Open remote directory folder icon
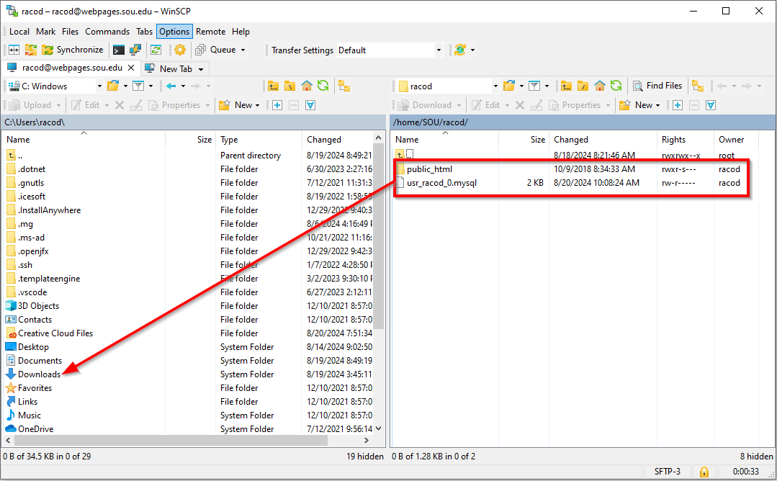The width and height of the screenshot is (777, 481). (x=509, y=86)
